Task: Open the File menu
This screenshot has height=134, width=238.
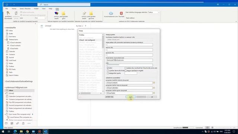Action: click(7, 9)
